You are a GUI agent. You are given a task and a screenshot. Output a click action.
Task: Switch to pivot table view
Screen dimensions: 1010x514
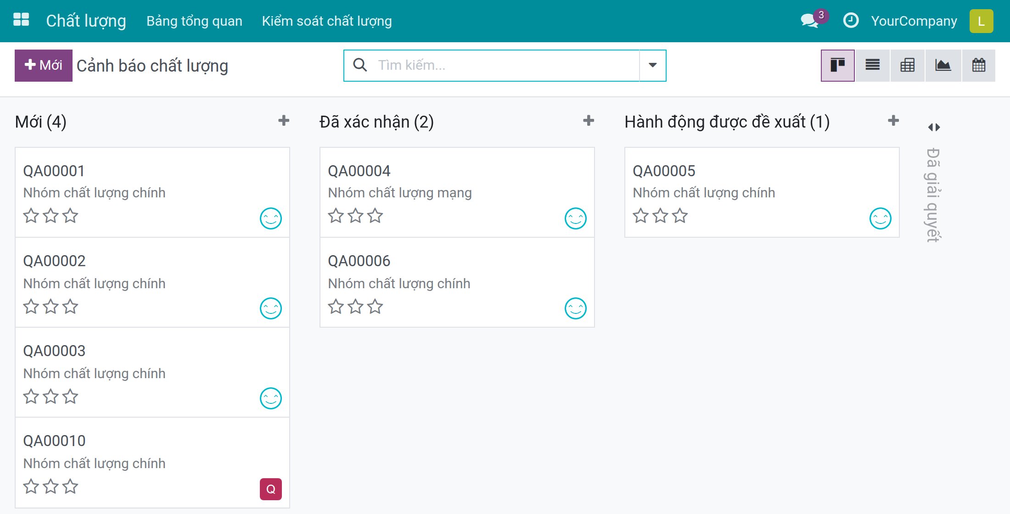tap(907, 66)
